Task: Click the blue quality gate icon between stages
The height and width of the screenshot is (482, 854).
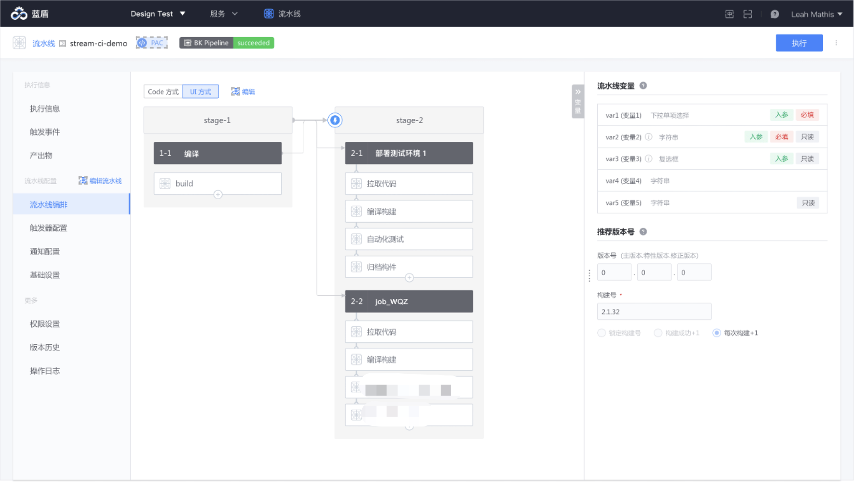Action: pos(335,120)
